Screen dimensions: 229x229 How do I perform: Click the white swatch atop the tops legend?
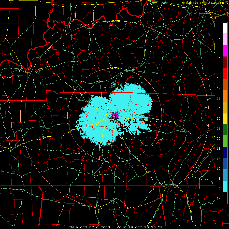[225, 28]
